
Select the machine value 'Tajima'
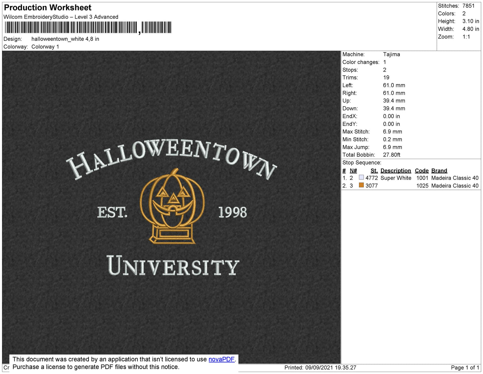[x=391, y=54]
